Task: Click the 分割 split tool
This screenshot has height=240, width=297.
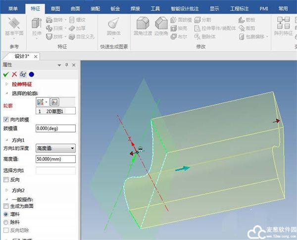Action: coord(202,20)
